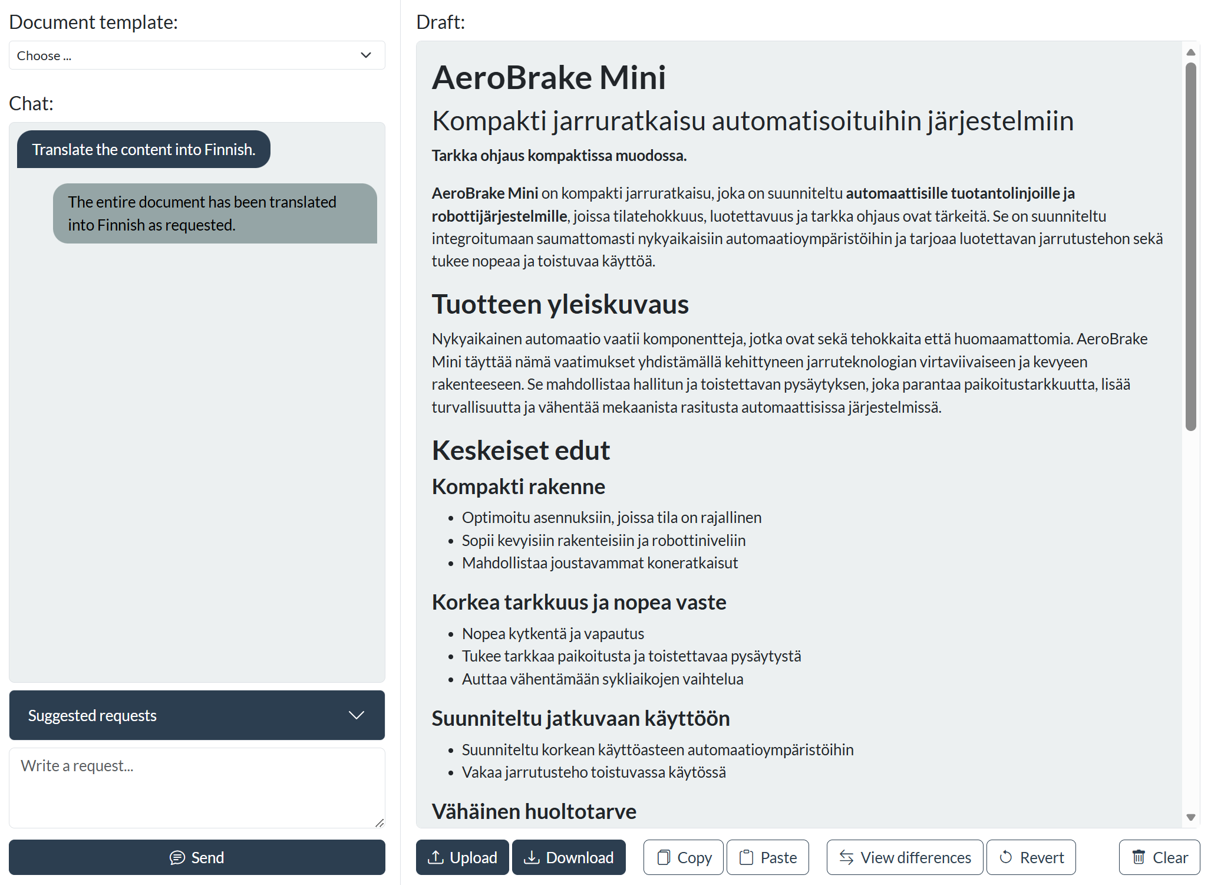Open View differences comparison
The image size is (1211, 885).
click(x=905, y=857)
